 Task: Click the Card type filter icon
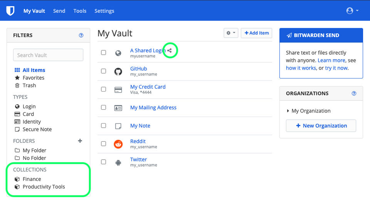(17, 114)
